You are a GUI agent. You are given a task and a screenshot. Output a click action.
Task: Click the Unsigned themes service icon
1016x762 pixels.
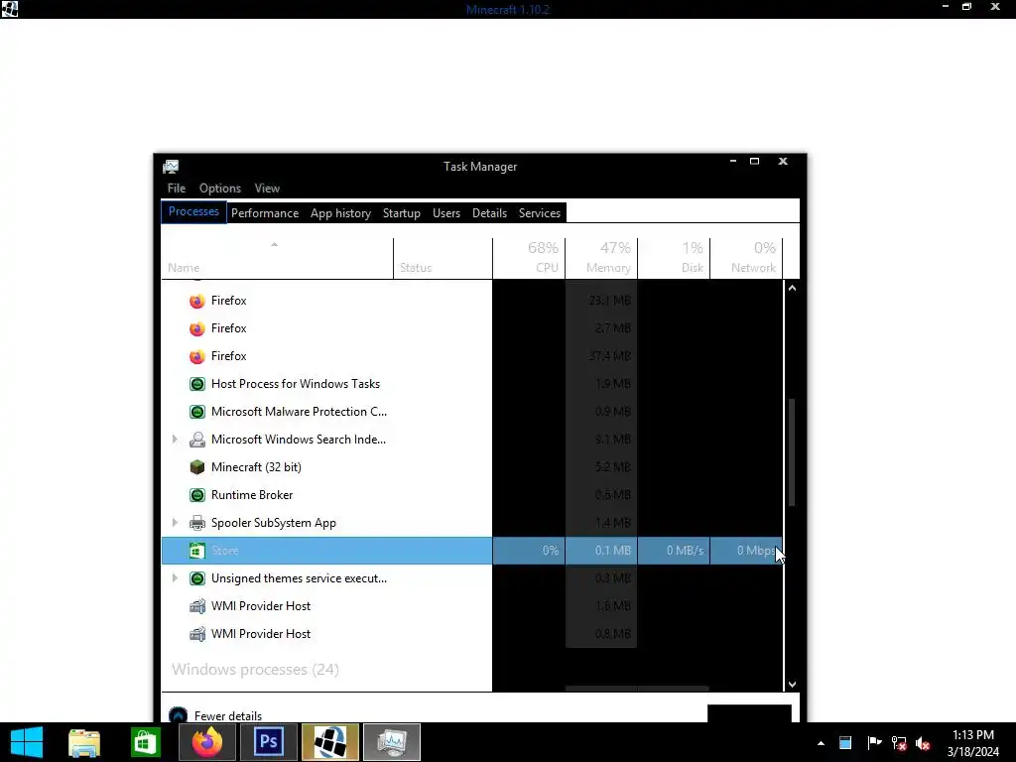(197, 578)
